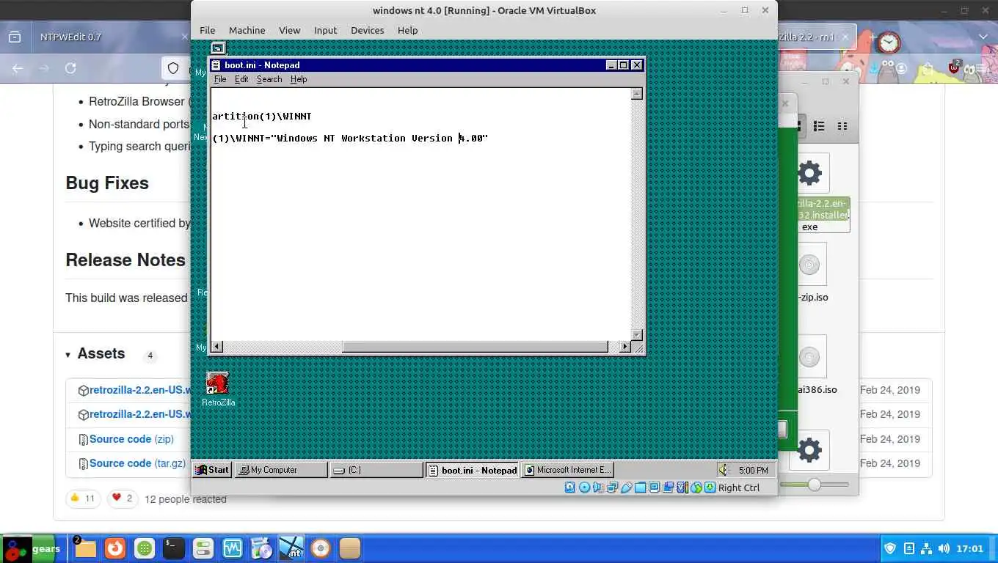The width and height of the screenshot is (998, 563).
Task: Open Notepad Edit menu
Action: pyautogui.click(x=241, y=79)
